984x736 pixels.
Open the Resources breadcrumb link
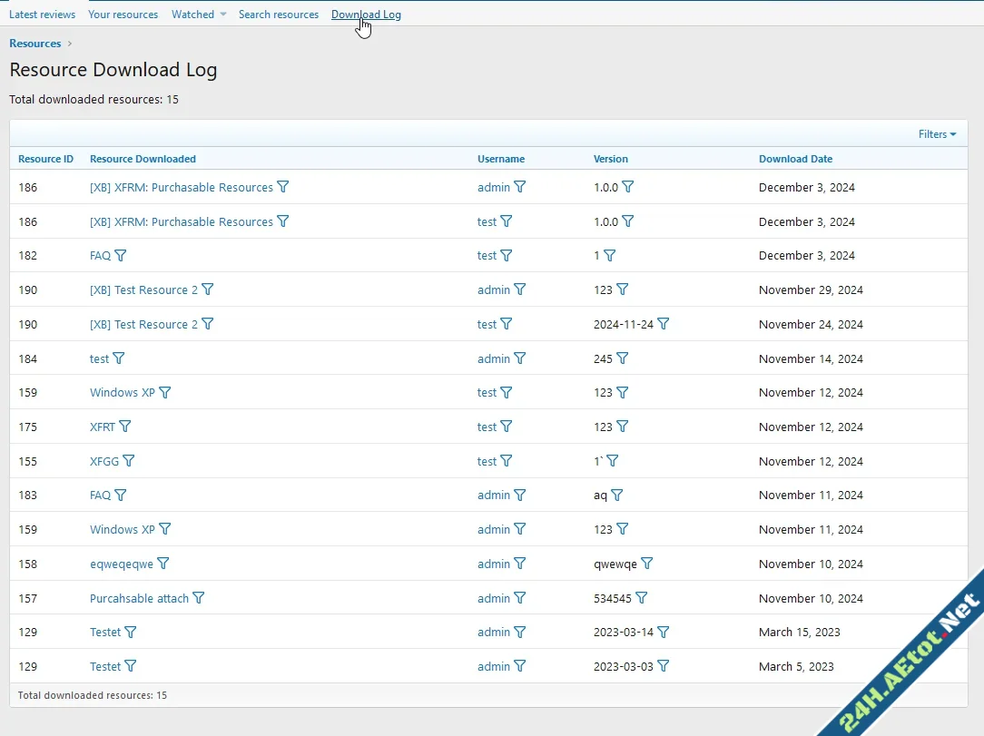34,43
